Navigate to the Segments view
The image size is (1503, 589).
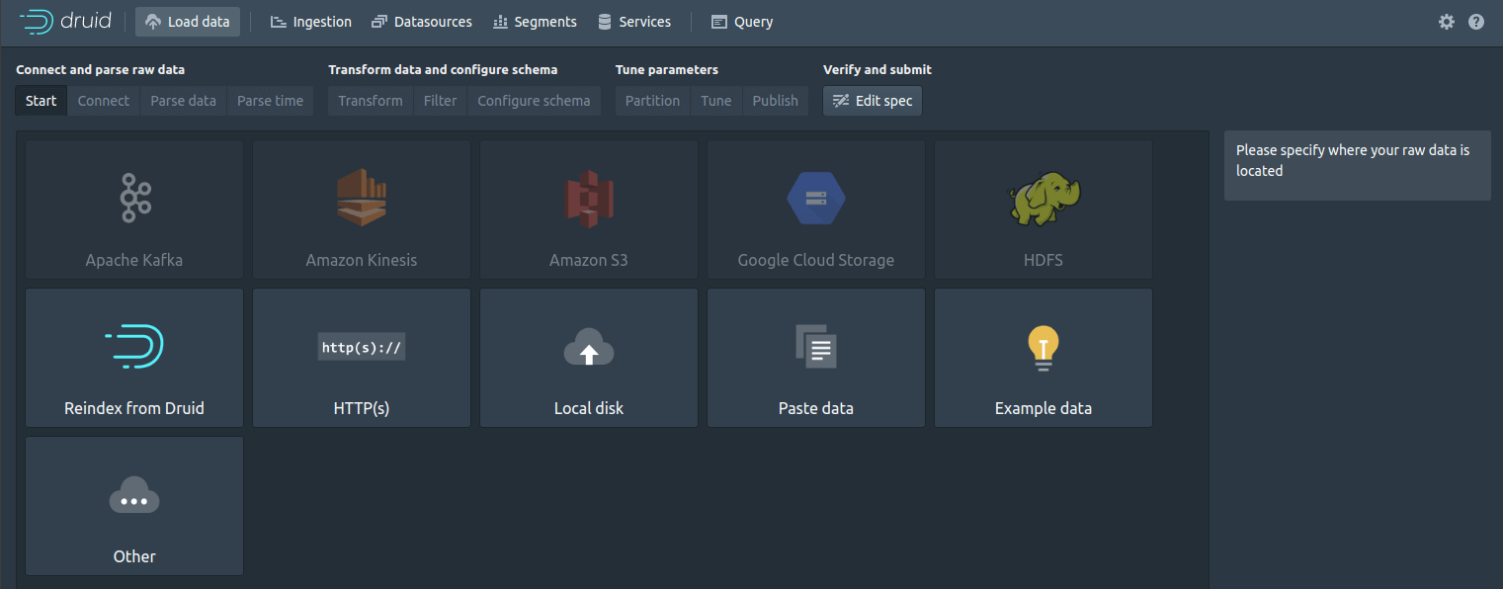pyautogui.click(x=535, y=21)
